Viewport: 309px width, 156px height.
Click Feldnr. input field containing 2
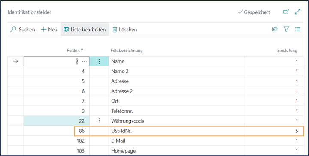pos(57,61)
